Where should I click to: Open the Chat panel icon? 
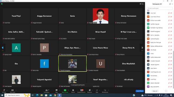57,90
